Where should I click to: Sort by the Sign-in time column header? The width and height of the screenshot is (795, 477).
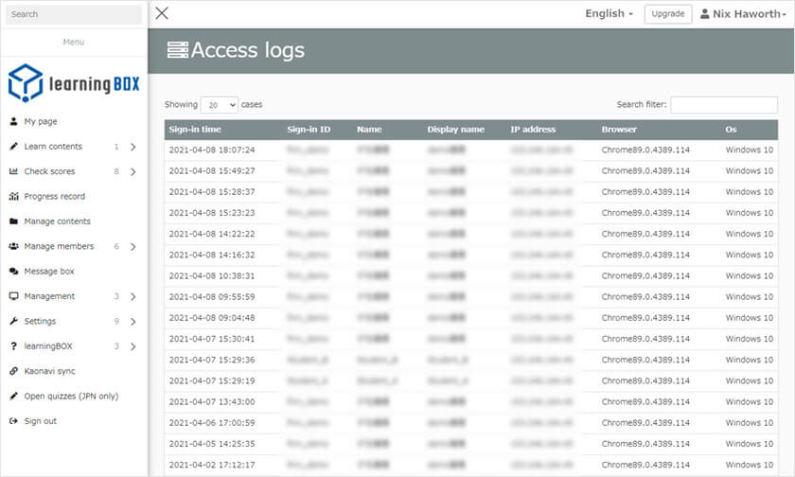pyautogui.click(x=195, y=130)
